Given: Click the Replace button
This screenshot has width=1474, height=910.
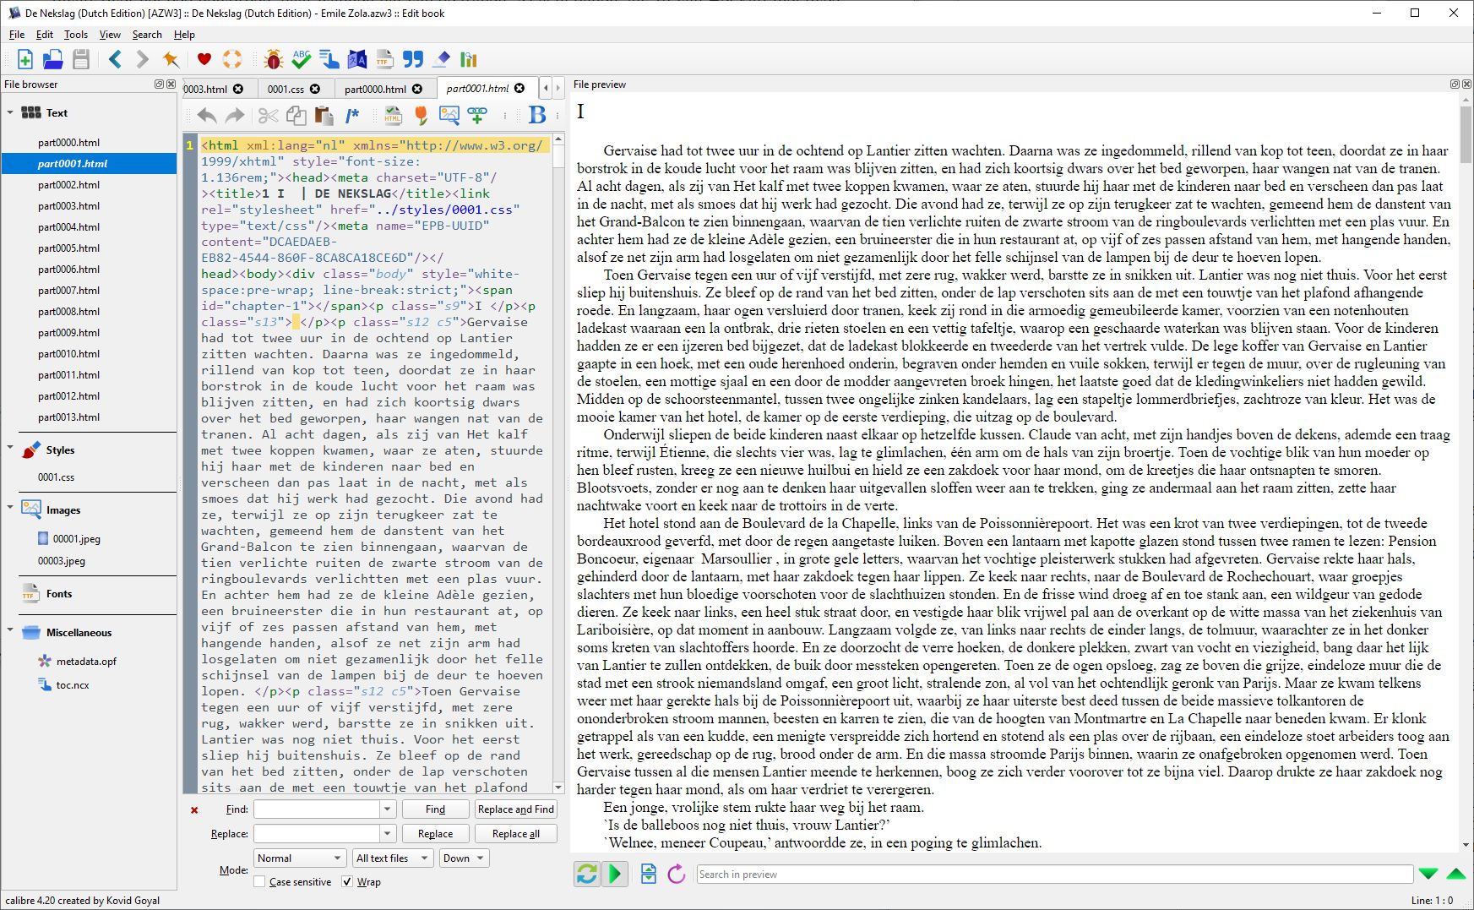Looking at the screenshot, I should (435, 834).
